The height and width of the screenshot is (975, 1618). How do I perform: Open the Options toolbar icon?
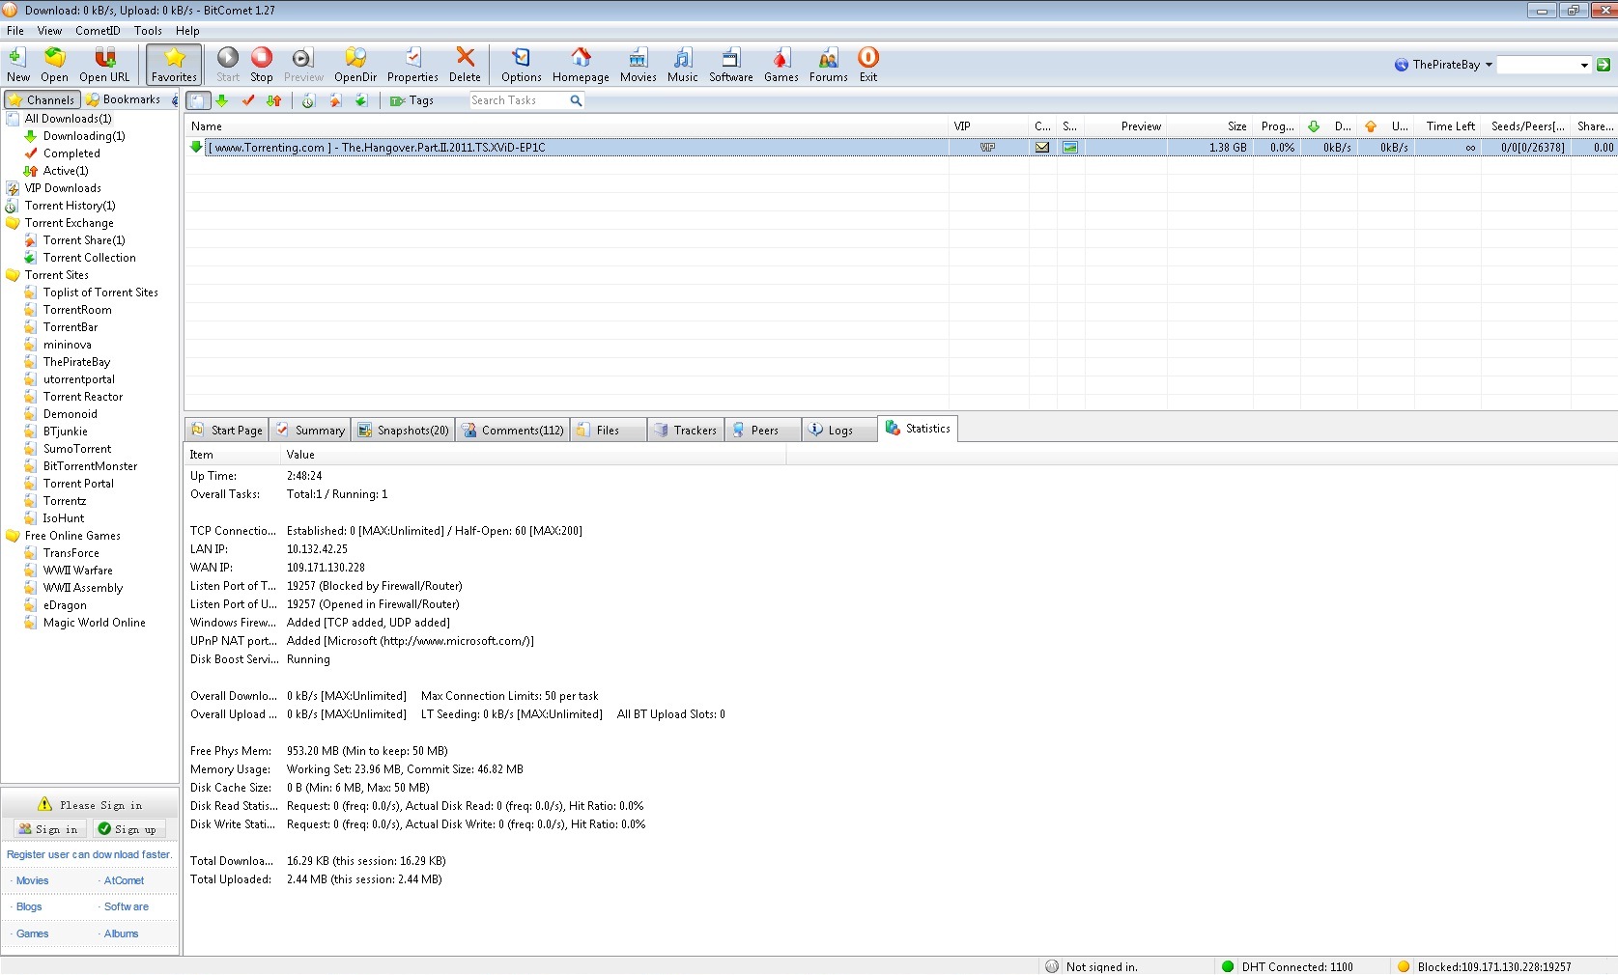click(x=521, y=65)
